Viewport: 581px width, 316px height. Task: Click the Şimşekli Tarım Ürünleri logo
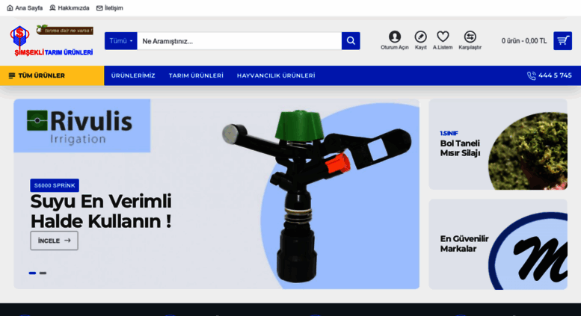pos(52,40)
